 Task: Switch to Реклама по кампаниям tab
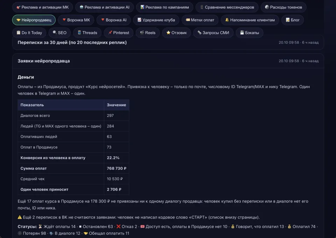[x=164, y=7]
